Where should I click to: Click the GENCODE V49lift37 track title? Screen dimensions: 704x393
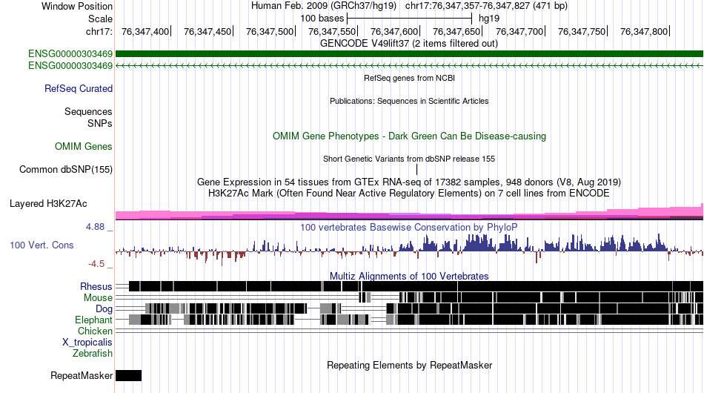(x=409, y=44)
